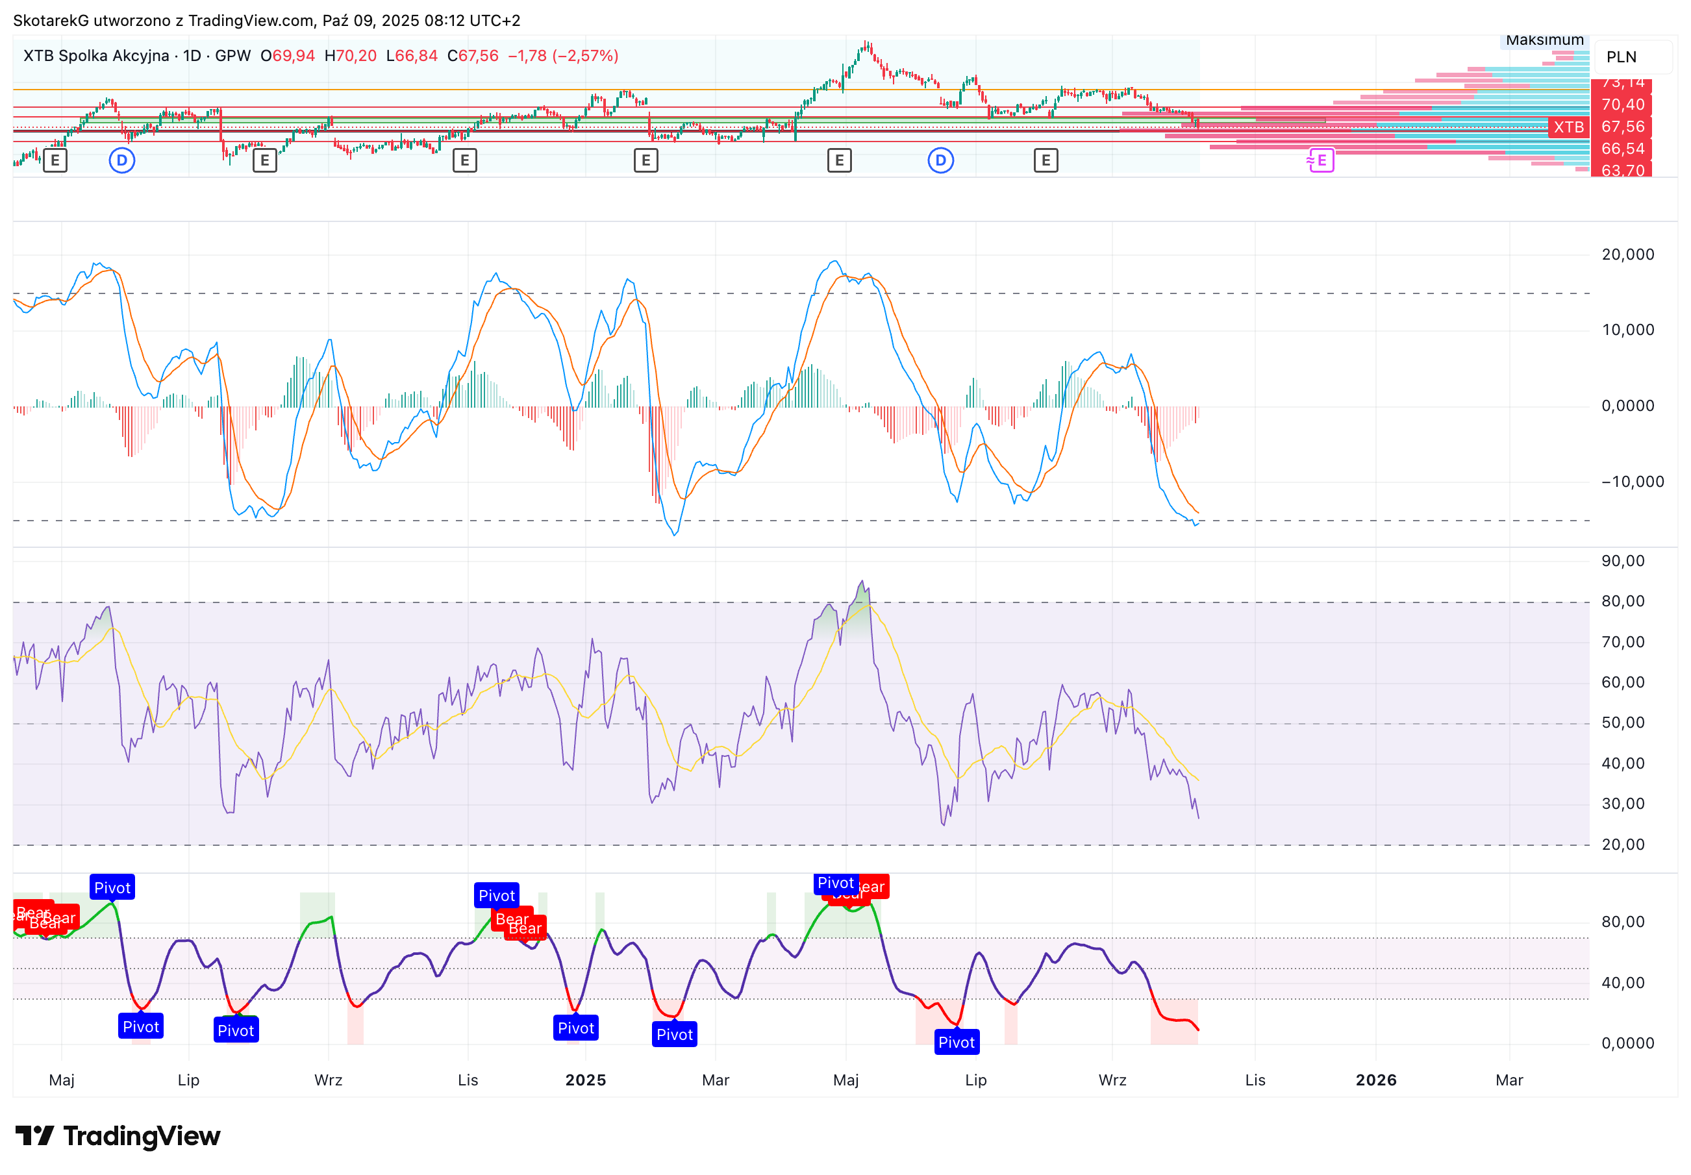
Task: Click the 10,000 MACD scale label
Action: (1627, 330)
